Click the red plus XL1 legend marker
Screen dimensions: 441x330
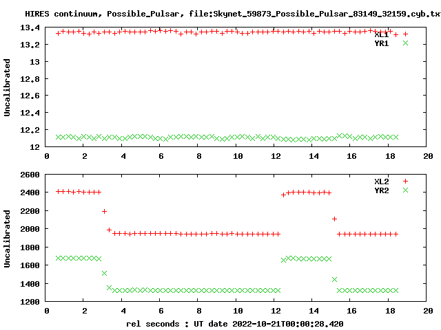[x=405, y=34]
